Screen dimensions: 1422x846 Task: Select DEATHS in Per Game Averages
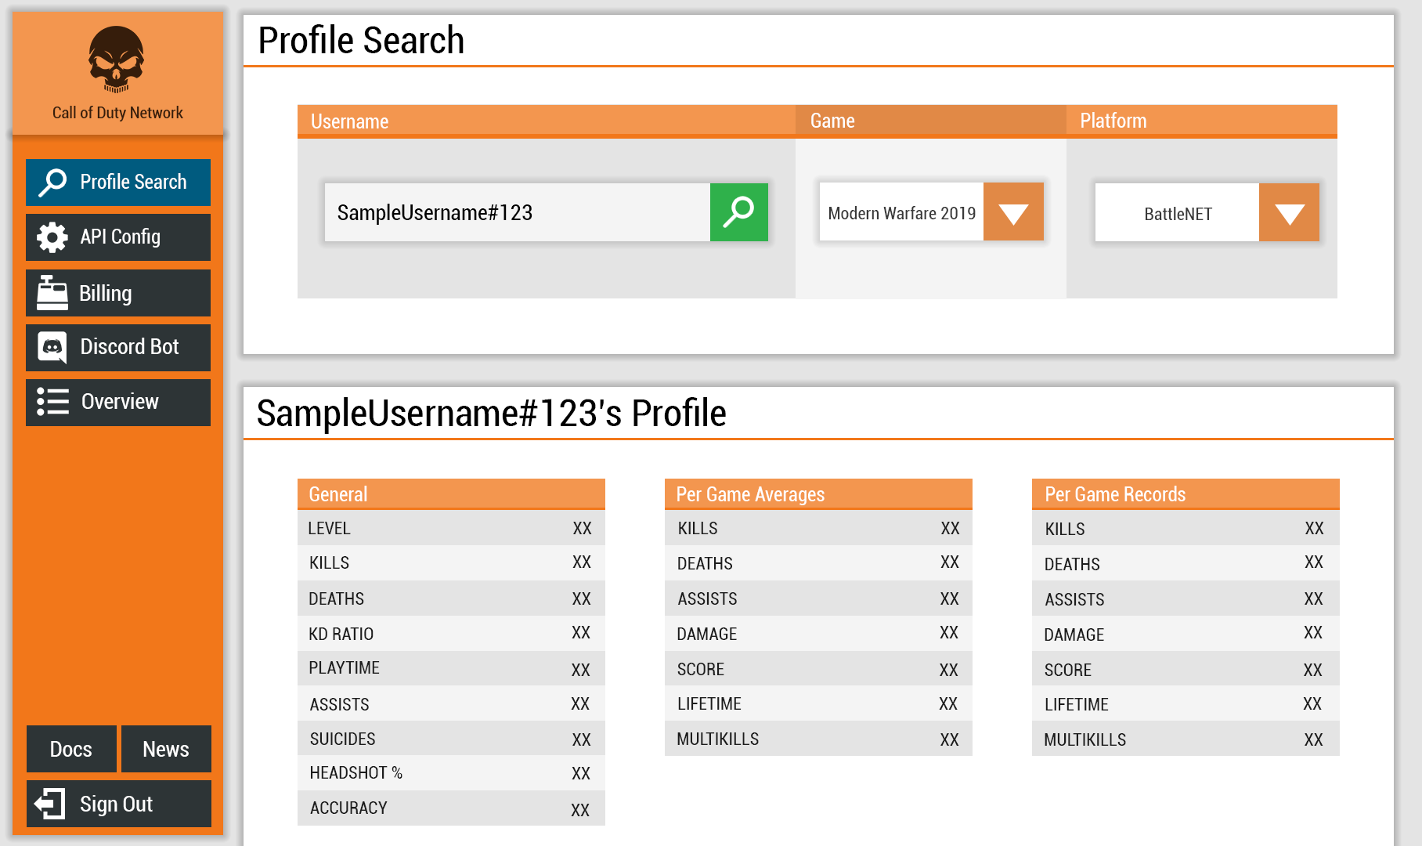point(818,562)
